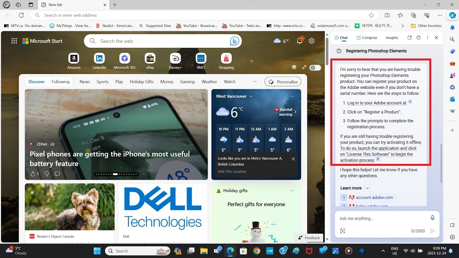Open Copilot pane more options
The image size is (459, 258).
427,38
